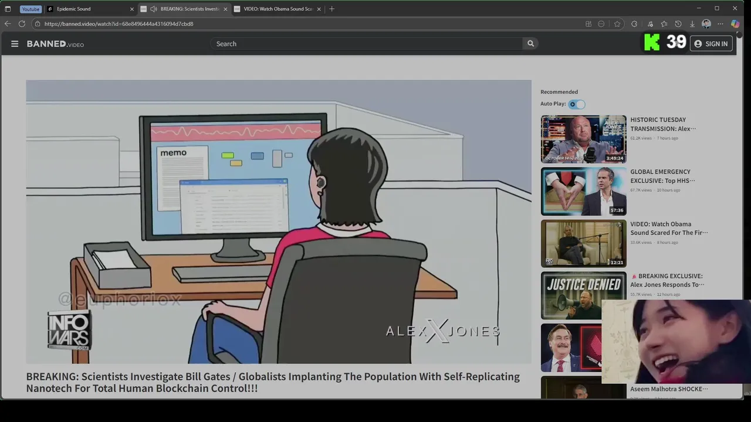Click the Youtube tab group label
Screen dimensions: 751x422
coord(31,9)
